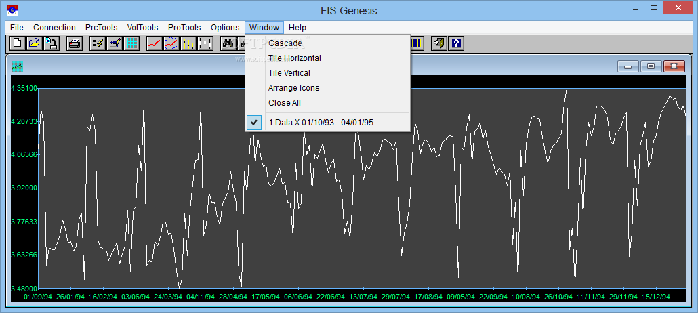Open the PrcTools menu

[x=102, y=28]
